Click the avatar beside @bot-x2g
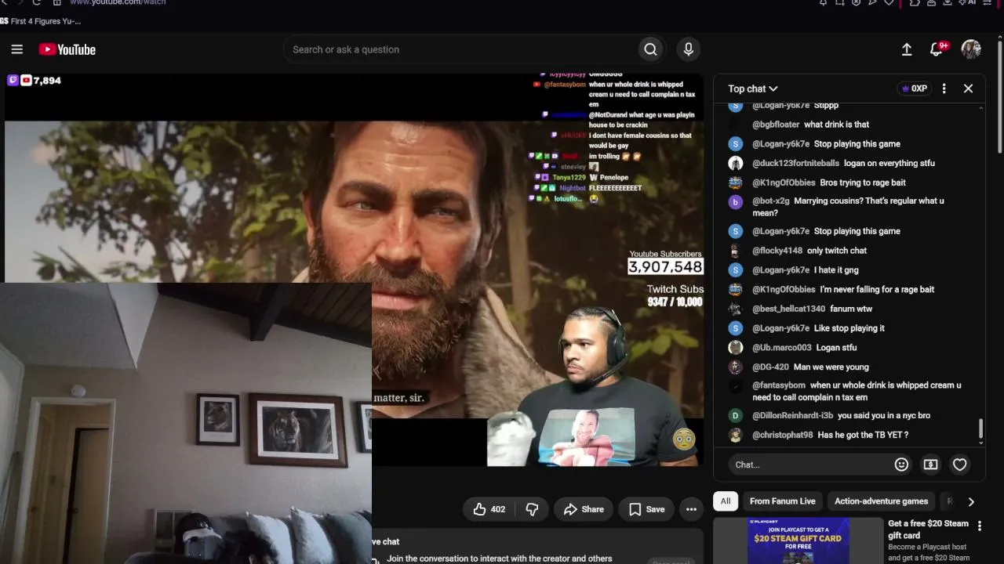This screenshot has height=564, width=1004. 735,202
